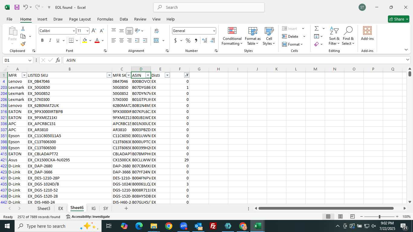The image size is (413, 232).
Task: Open Cell Styles gallery
Action: [x=269, y=36]
